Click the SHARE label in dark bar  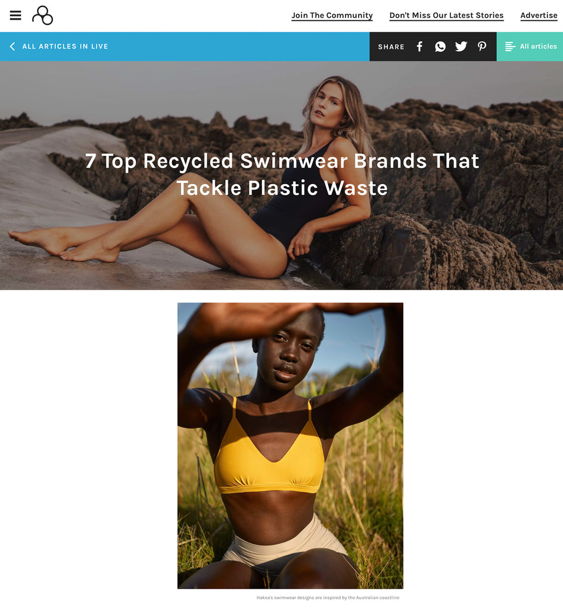click(x=391, y=46)
